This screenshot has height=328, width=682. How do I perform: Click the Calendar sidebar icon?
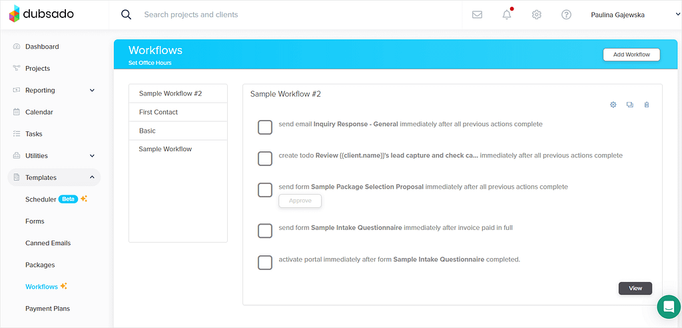click(17, 112)
